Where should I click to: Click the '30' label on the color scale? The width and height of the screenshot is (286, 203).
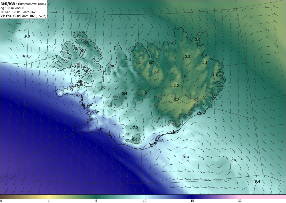[240, 201]
